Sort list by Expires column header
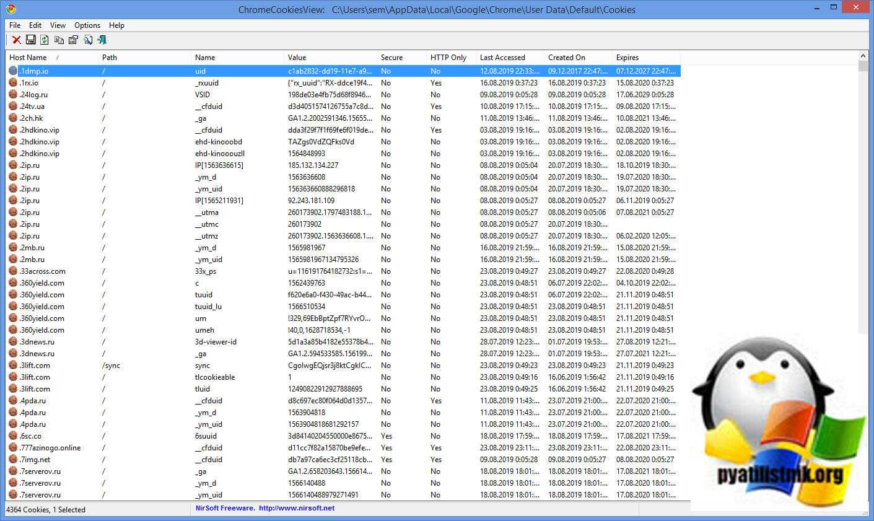Screen dimensions: 874x521 (x=627, y=58)
